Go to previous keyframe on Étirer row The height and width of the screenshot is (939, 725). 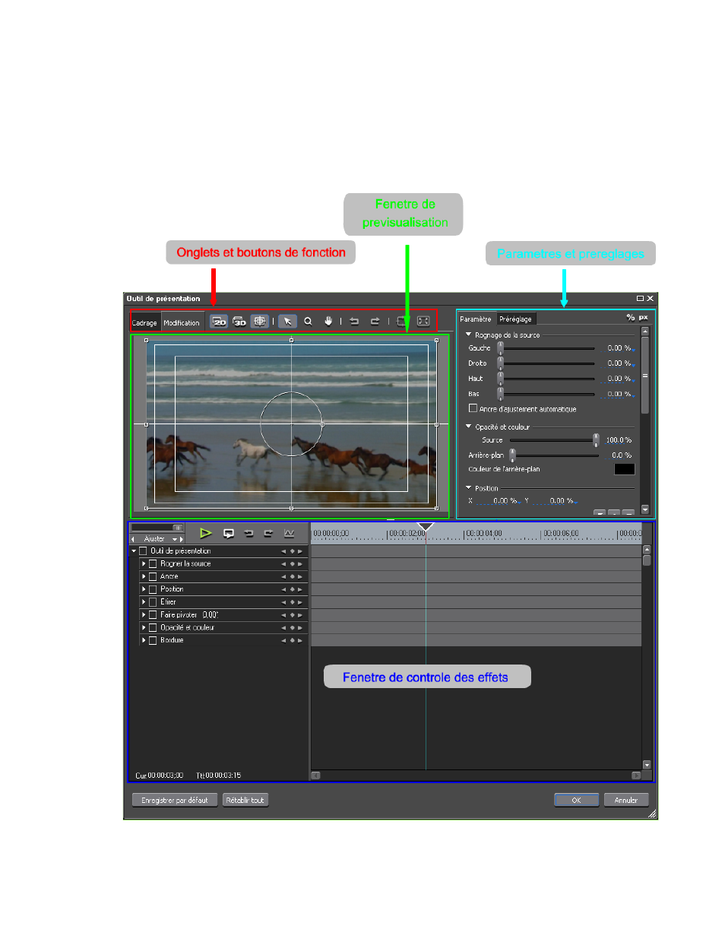coord(284,602)
